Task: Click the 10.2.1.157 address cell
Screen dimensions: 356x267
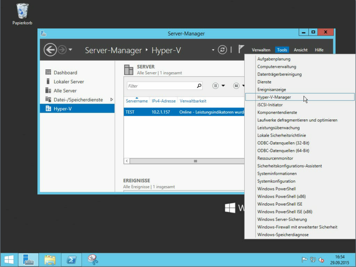Action: (x=161, y=112)
